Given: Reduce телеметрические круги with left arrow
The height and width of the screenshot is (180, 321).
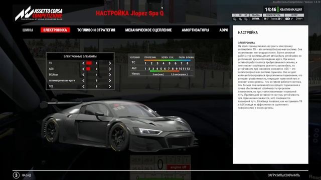Looking at the screenshot, I should click(x=83, y=80).
